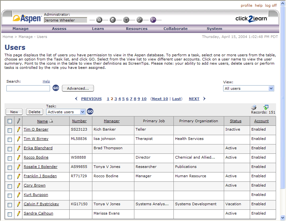Select the checkbox for Franklin J Bowden
The height and width of the screenshot is (221, 286).
[10, 177]
